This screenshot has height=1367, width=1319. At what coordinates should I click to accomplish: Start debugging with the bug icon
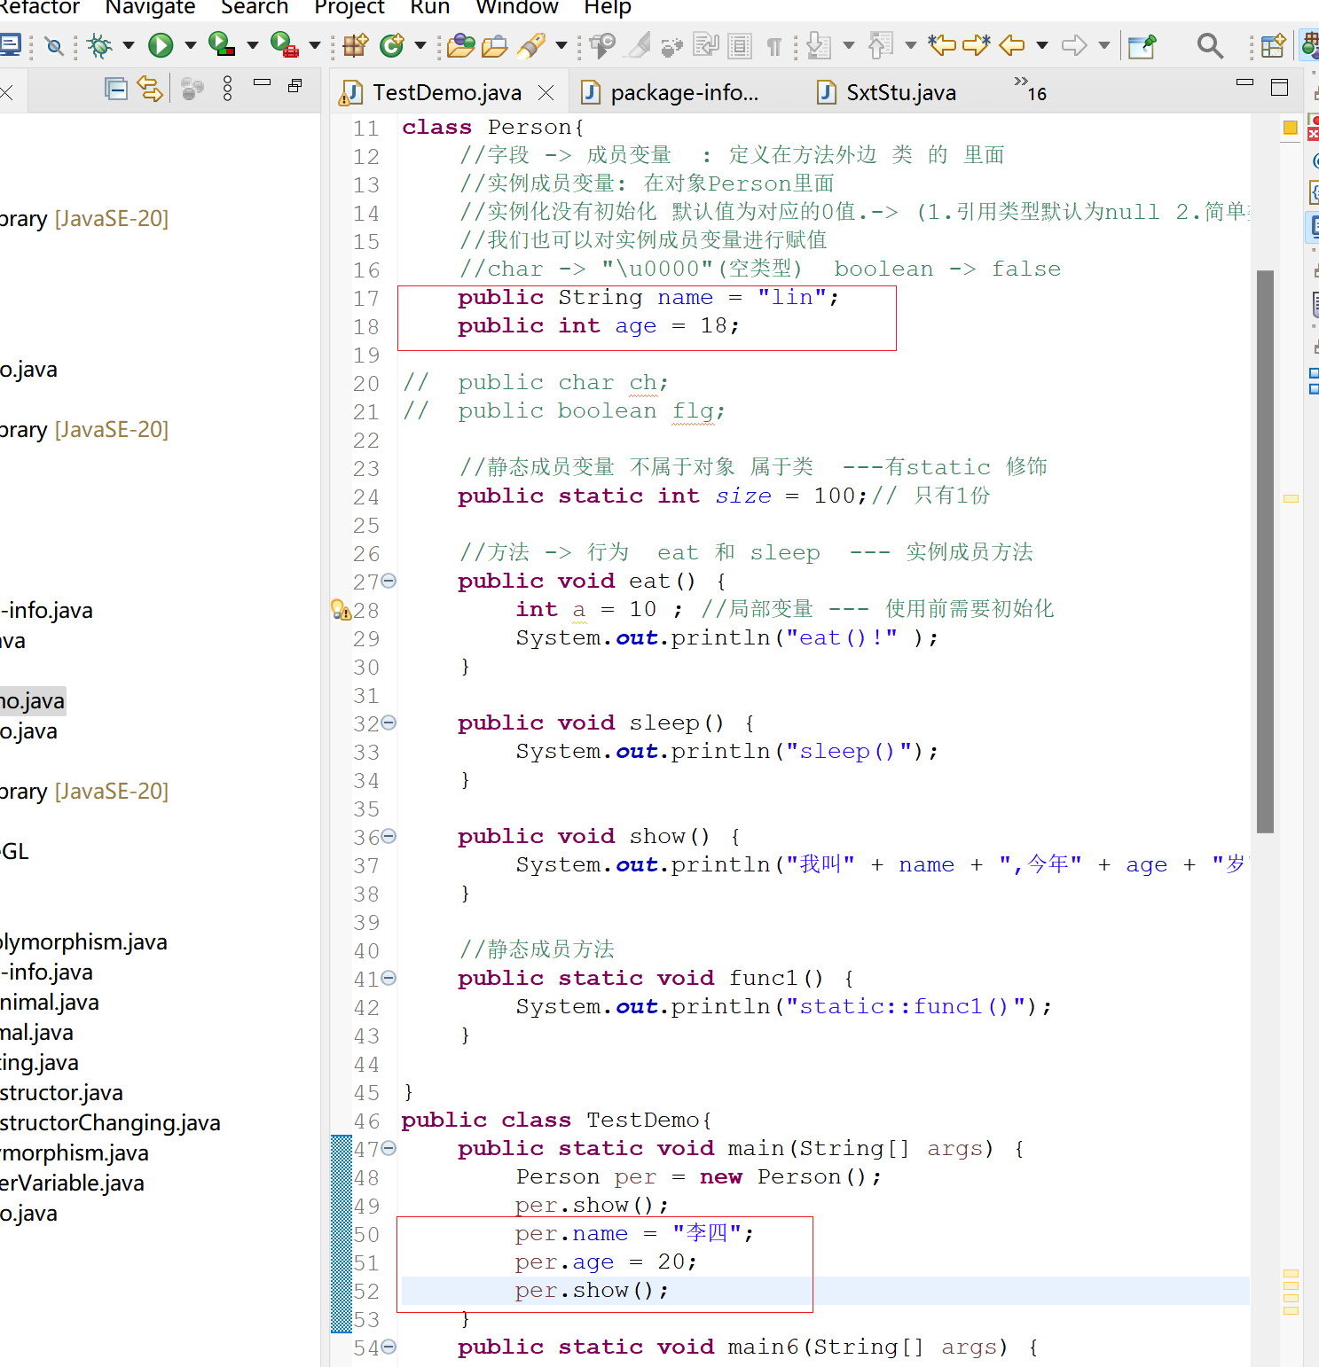99,45
